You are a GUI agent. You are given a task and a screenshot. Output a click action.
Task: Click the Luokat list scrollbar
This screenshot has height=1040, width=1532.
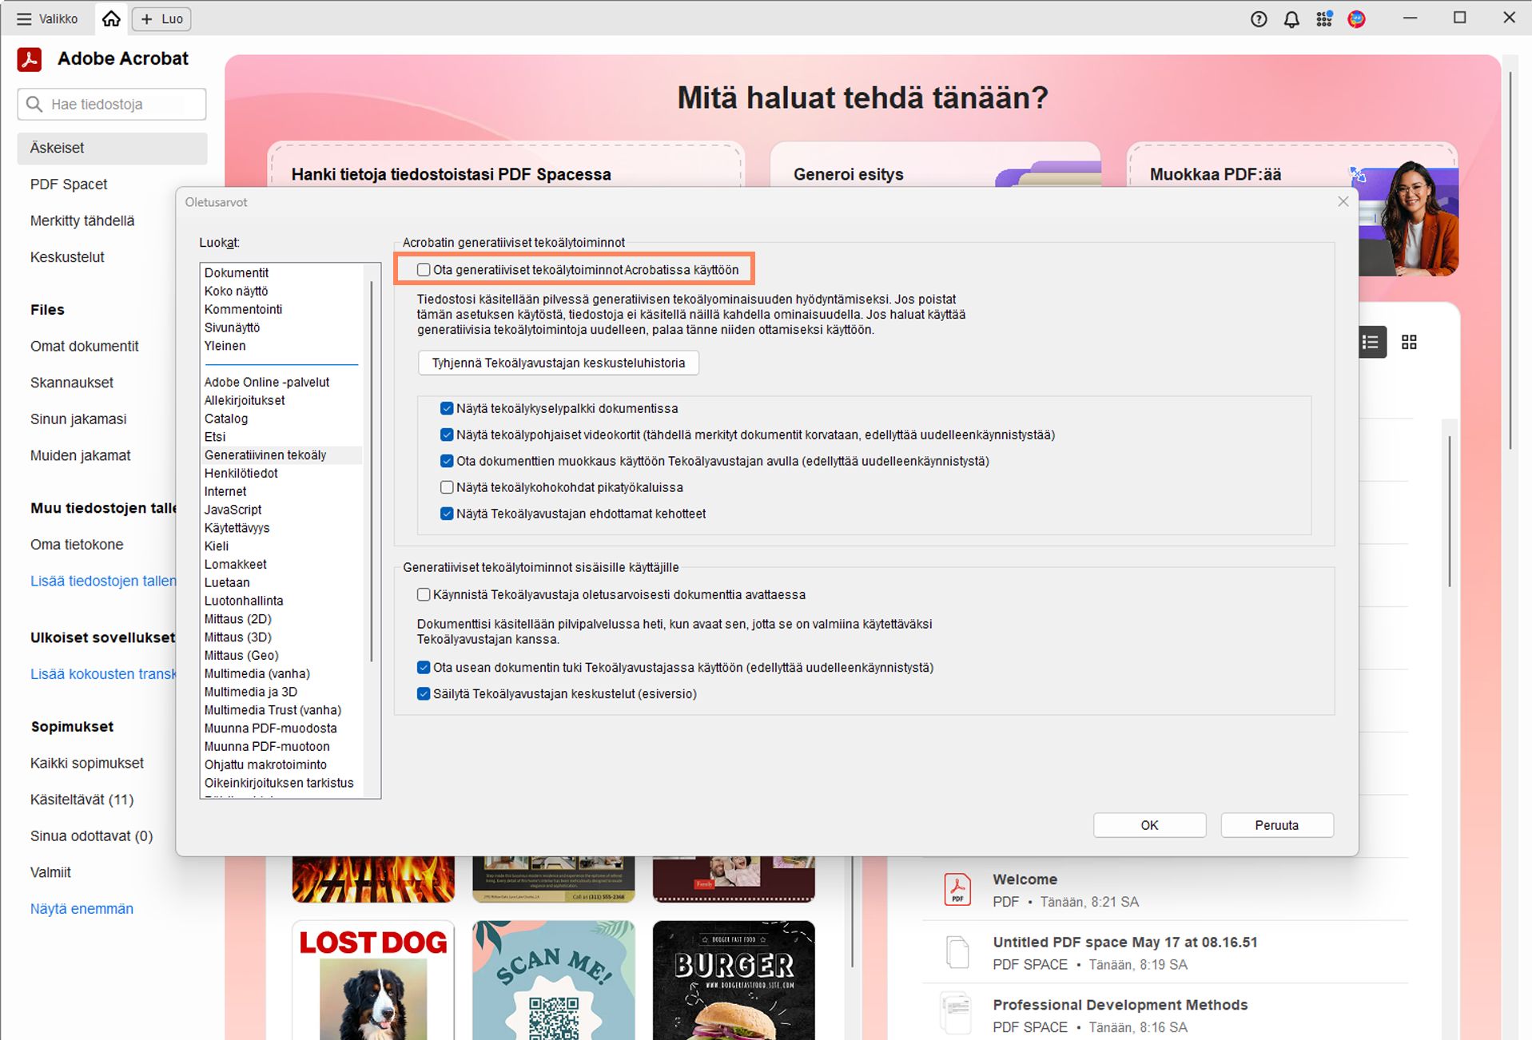(x=372, y=471)
